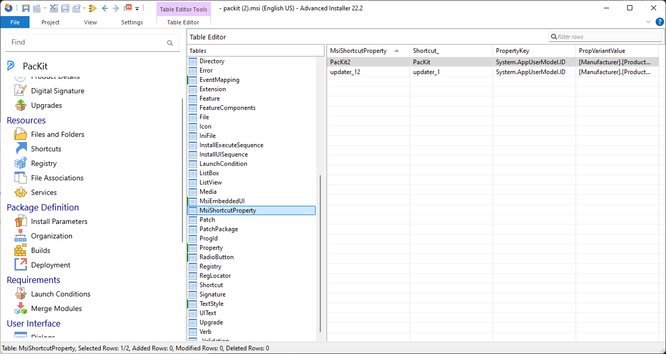Screen dimensions: 666x354
Task: Open the File menu
Action: click(x=15, y=22)
